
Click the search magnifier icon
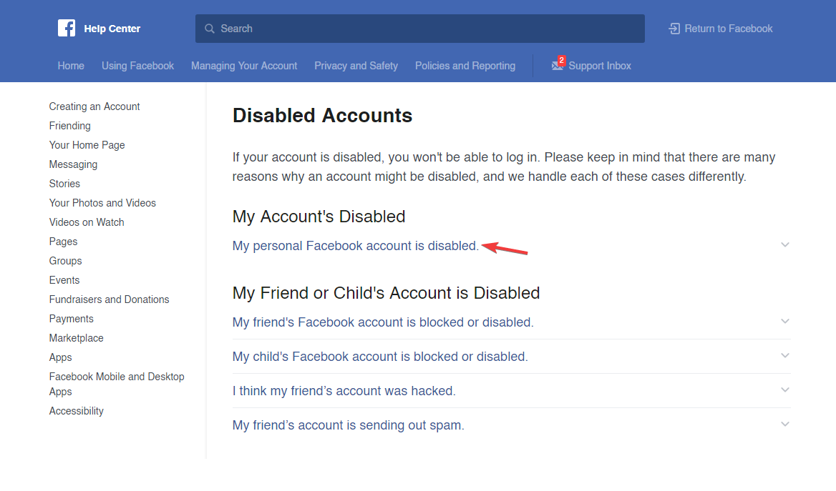[x=210, y=29]
